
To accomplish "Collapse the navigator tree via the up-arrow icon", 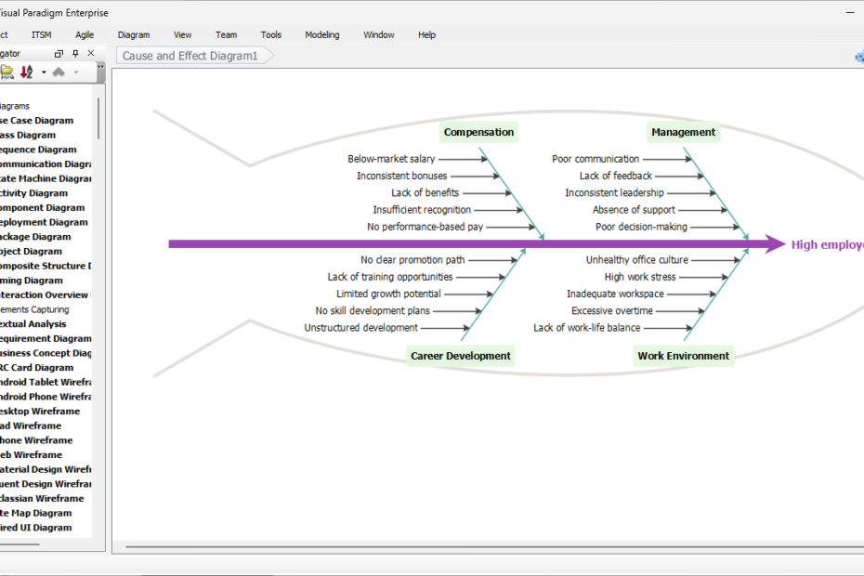I will [x=59, y=72].
